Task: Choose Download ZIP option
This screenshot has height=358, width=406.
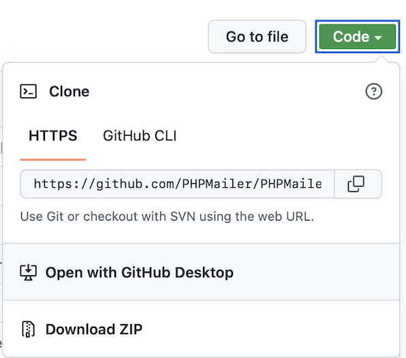Action: point(201,329)
